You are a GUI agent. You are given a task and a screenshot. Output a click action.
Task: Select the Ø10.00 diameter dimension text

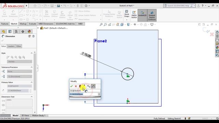87,55
